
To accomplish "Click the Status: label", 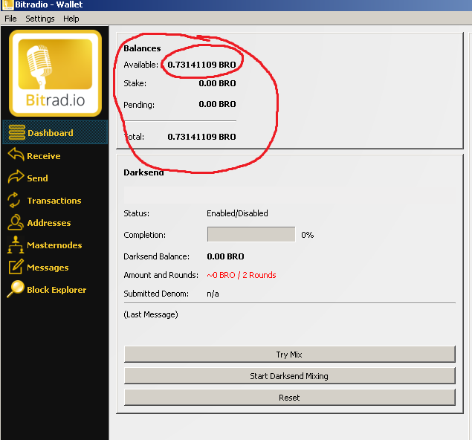I will [136, 213].
